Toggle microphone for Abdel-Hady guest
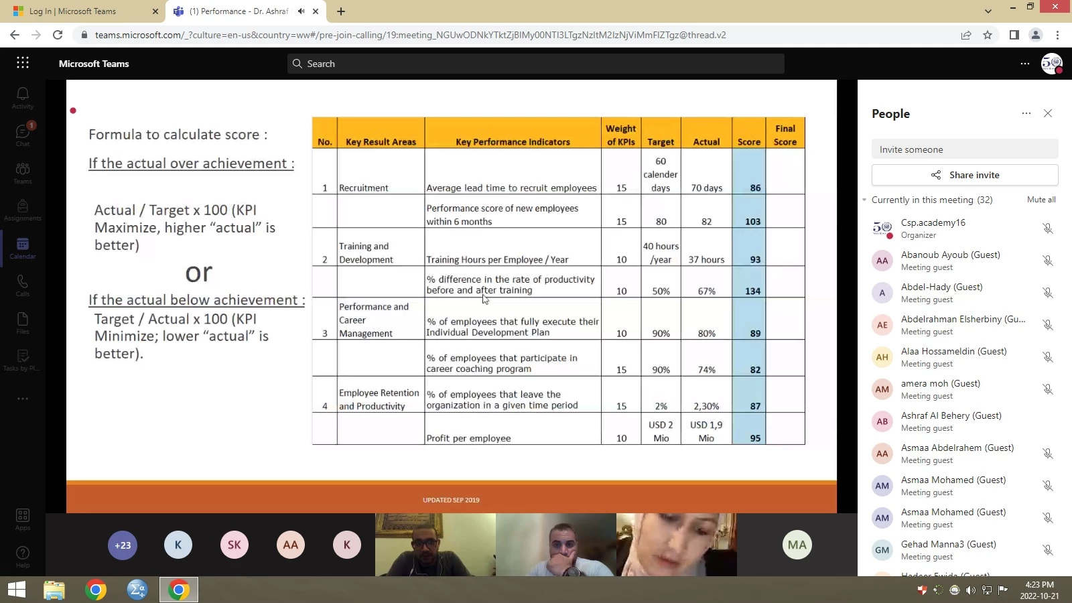This screenshot has width=1072, height=603. (x=1048, y=293)
